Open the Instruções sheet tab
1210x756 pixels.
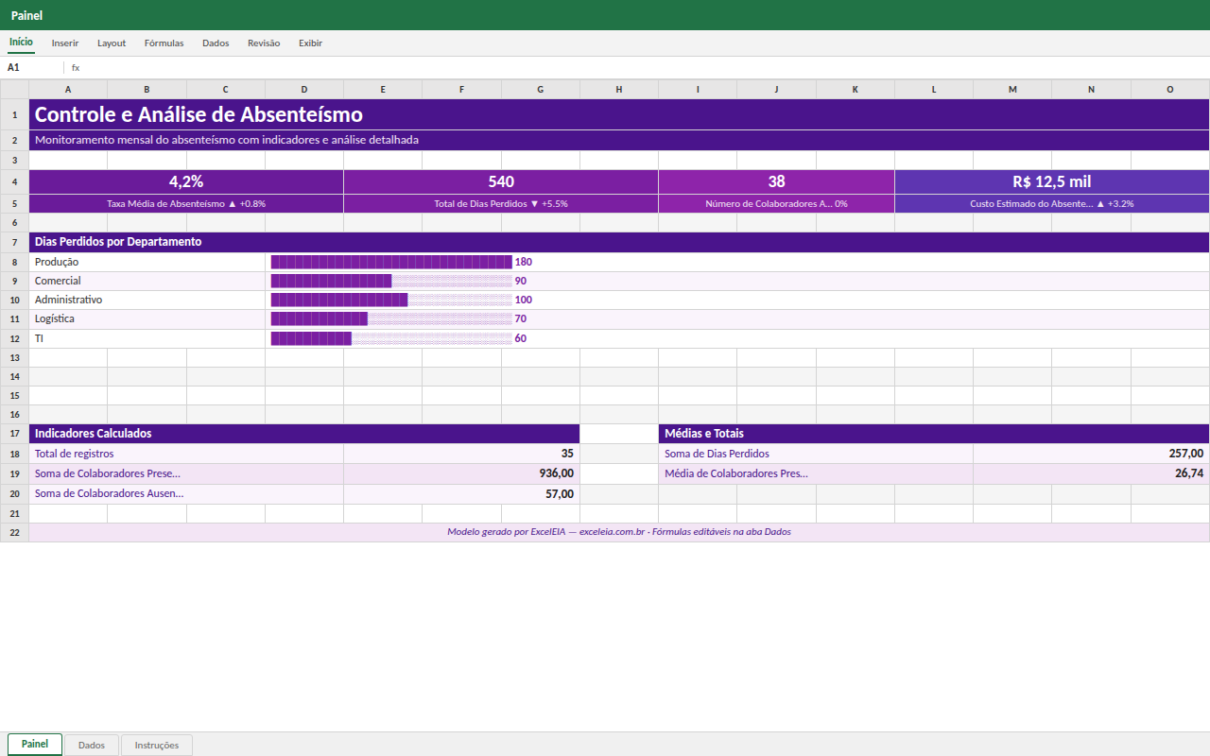(157, 746)
